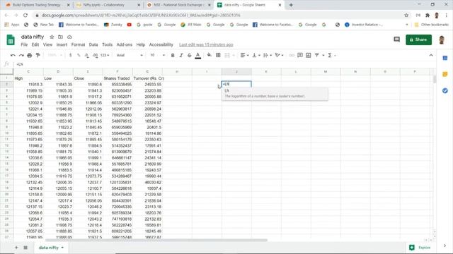453x254 pixels.
Task: Open Google Tasks in the side panel
Action: [x=445, y=91]
